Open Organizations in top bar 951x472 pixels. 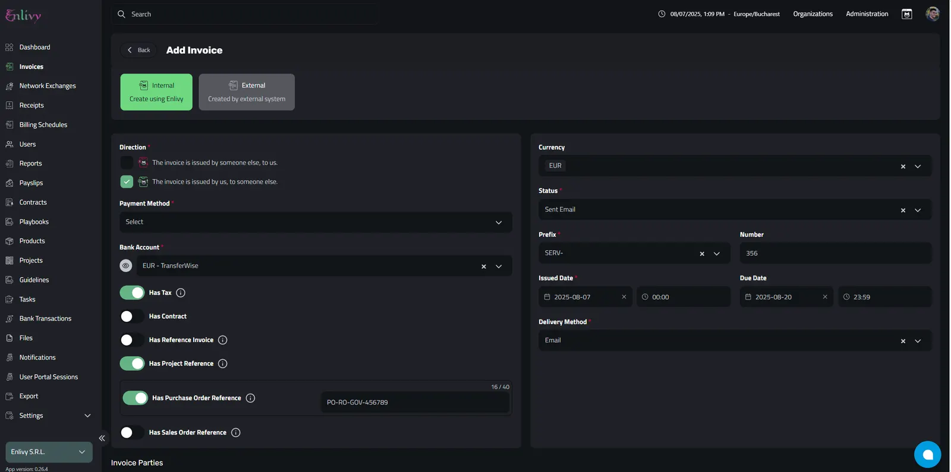pos(813,14)
